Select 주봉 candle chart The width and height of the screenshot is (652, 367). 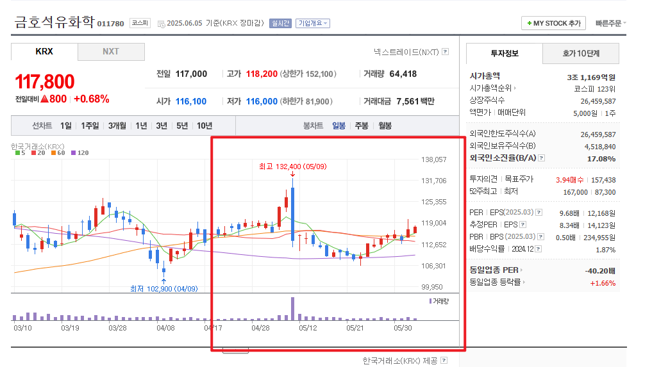[x=362, y=126]
